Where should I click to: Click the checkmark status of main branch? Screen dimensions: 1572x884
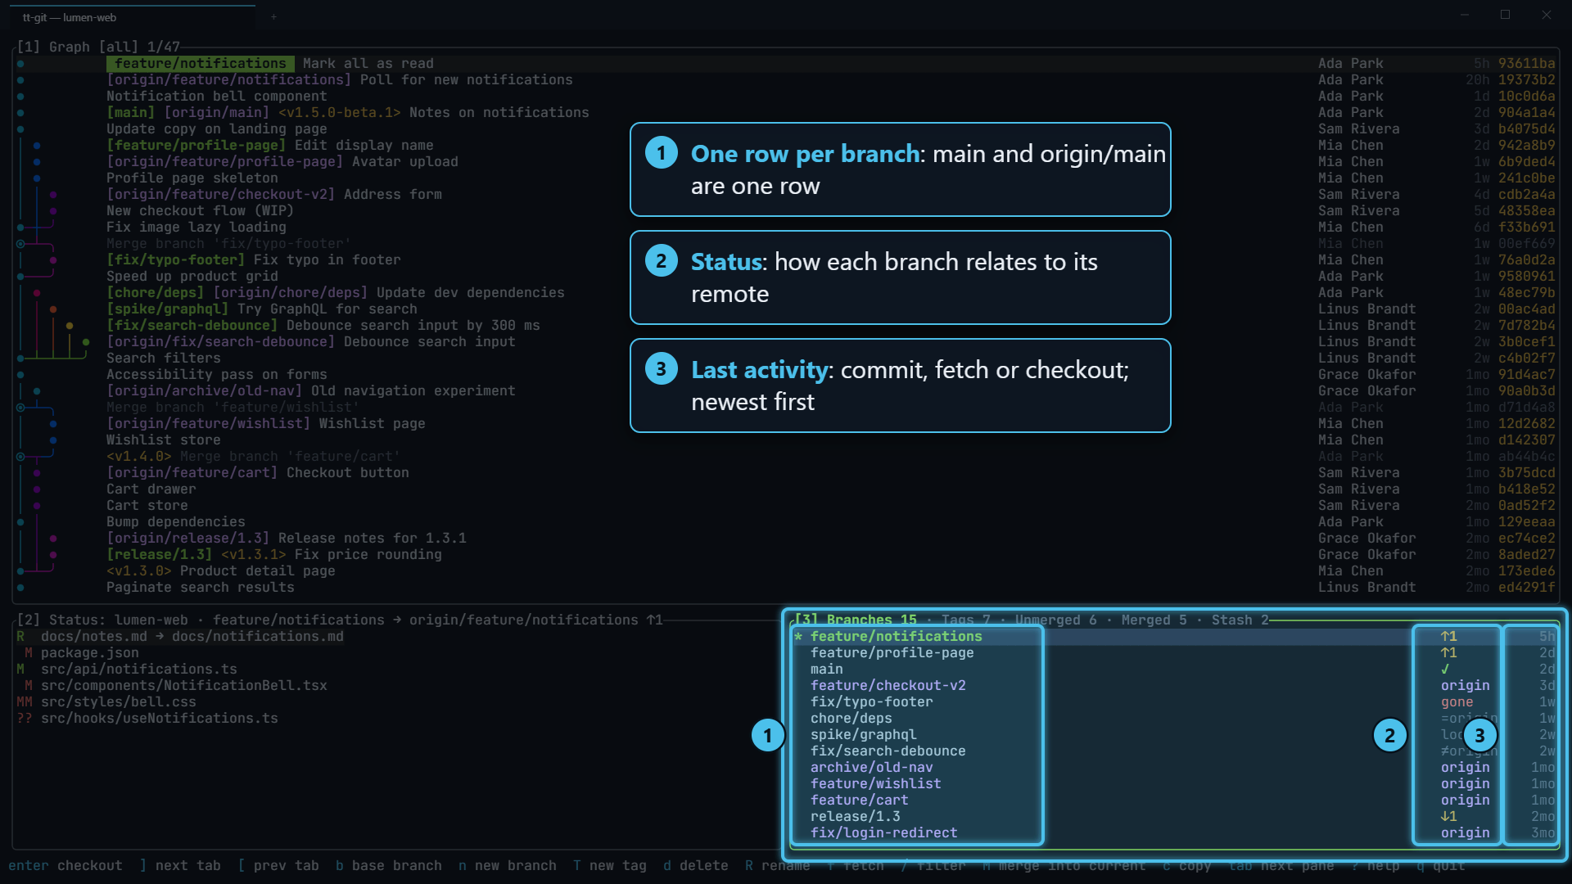click(1445, 669)
